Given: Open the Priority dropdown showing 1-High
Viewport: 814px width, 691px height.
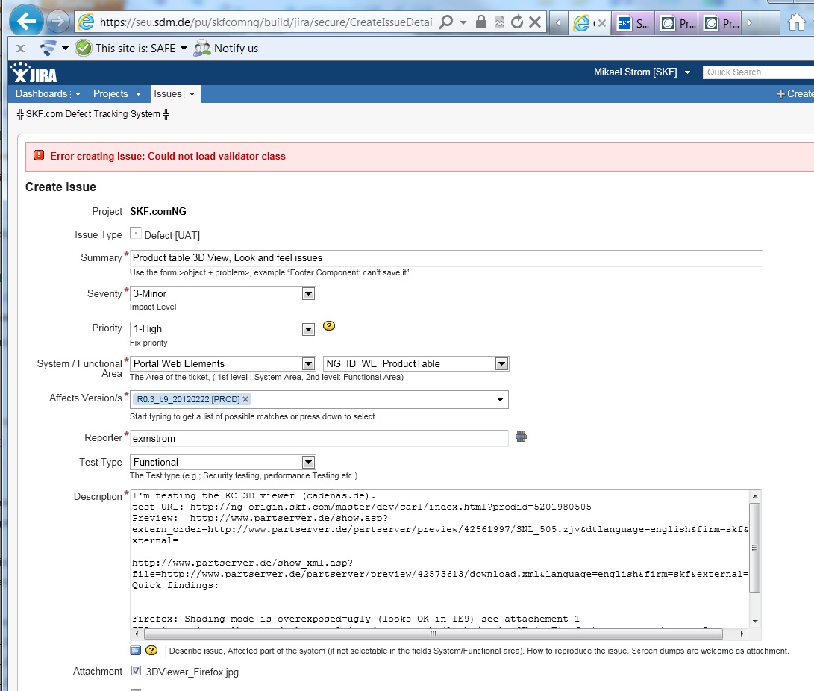Looking at the screenshot, I should (222, 329).
